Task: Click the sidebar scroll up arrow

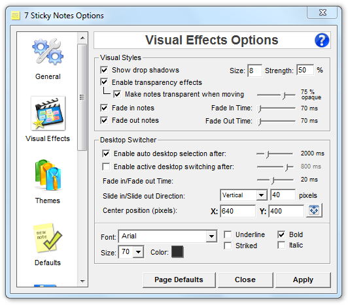Action: (x=82, y=38)
